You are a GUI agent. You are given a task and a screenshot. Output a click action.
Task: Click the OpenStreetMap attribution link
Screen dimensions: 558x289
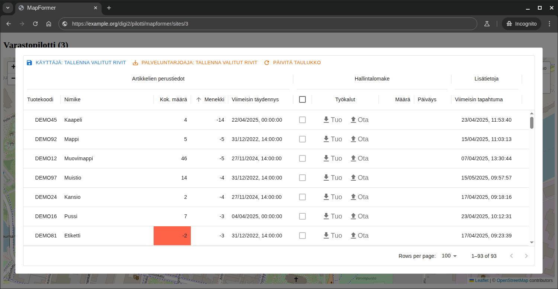tap(512, 280)
